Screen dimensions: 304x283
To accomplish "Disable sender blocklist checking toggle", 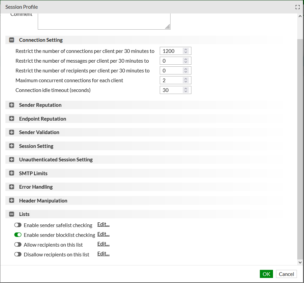I will pos(18,235).
